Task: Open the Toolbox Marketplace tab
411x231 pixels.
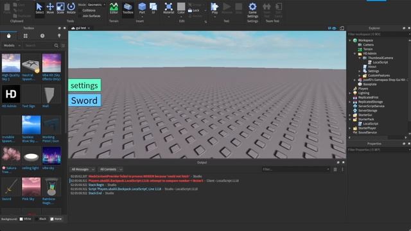Action: tap(8, 36)
